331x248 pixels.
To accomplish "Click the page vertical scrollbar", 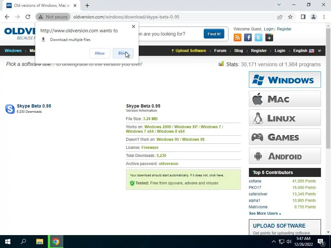I will [328, 88].
